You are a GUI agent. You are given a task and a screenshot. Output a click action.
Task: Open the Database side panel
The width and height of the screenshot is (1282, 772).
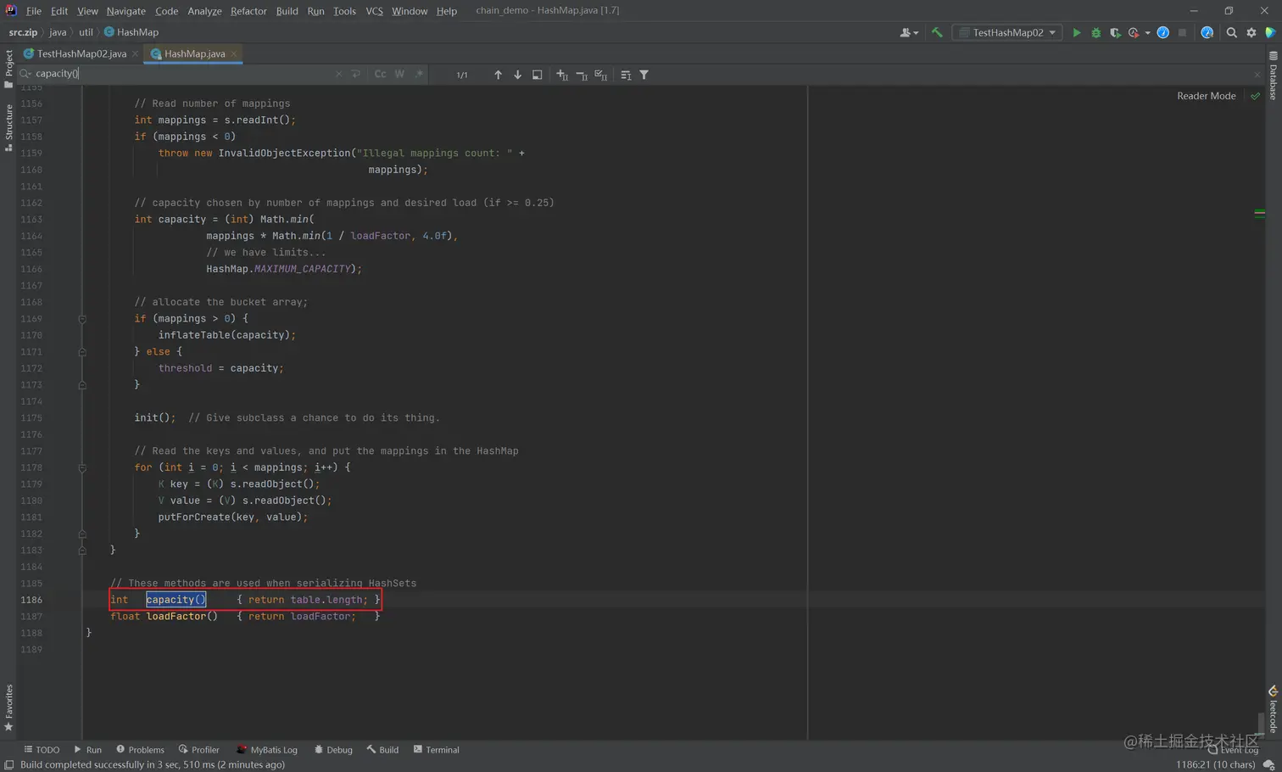[x=1274, y=76]
